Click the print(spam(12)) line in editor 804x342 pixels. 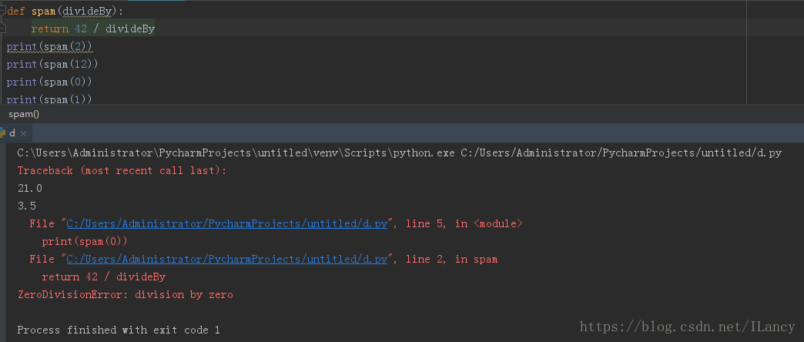pos(52,65)
